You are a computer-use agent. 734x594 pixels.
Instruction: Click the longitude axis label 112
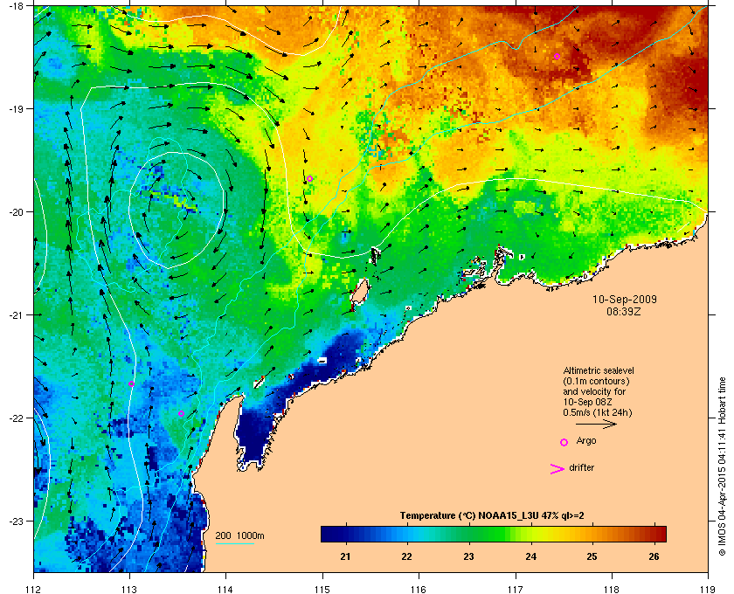(x=34, y=590)
